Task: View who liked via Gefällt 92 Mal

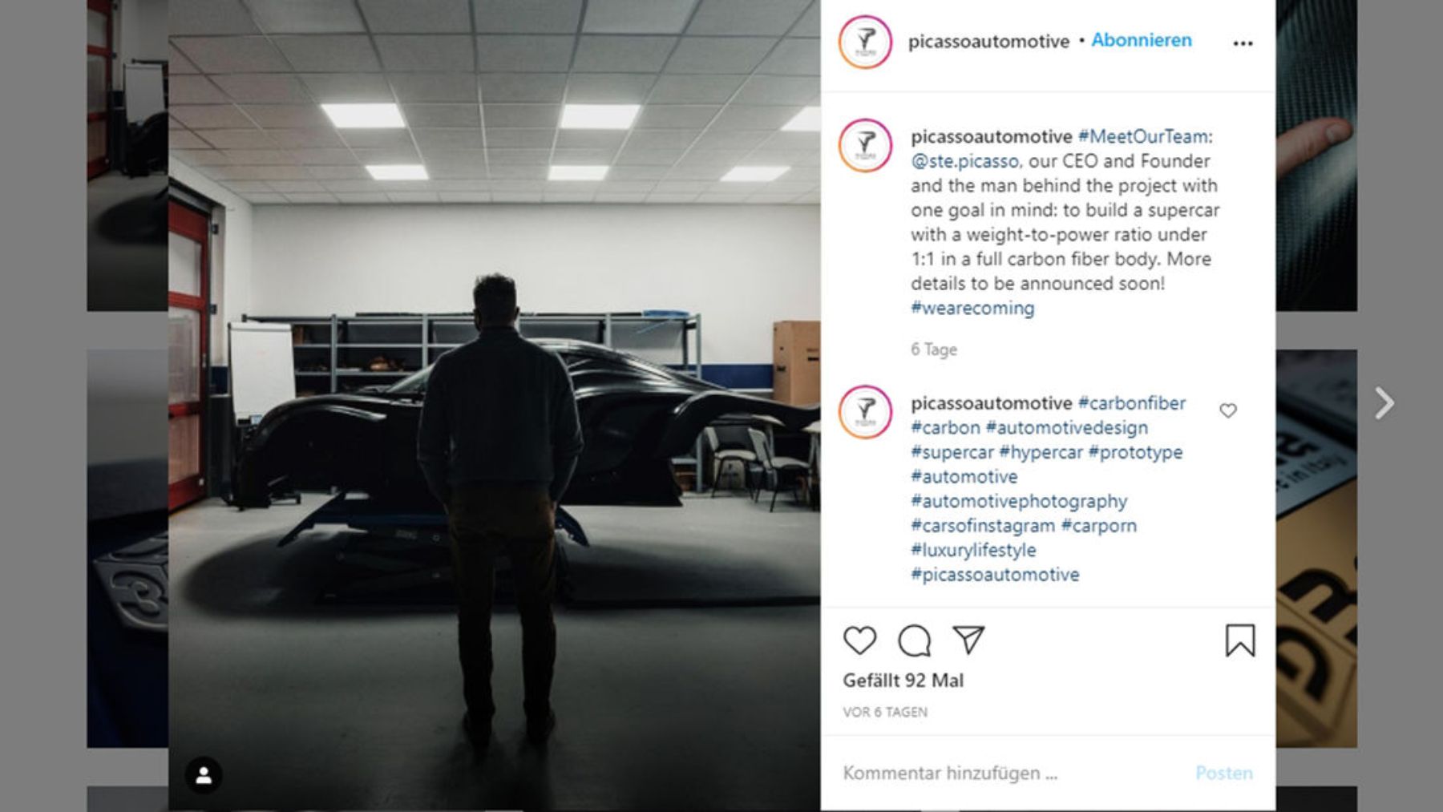Action: click(x=903, y=681)
